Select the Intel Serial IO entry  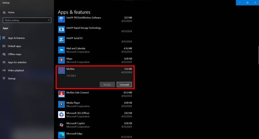[95, 40]
